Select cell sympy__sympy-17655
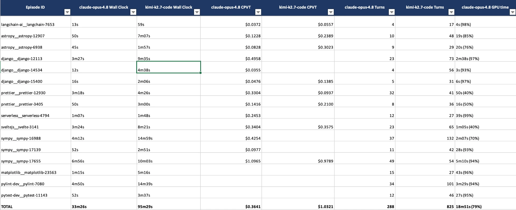 tap(35, 158)
